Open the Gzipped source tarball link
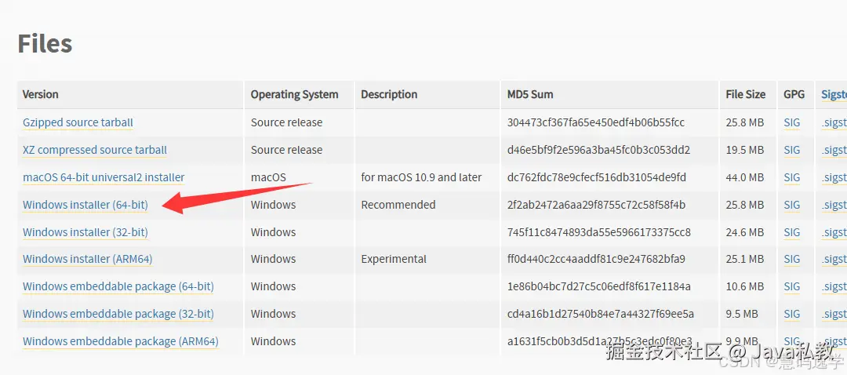 point(78,122)
